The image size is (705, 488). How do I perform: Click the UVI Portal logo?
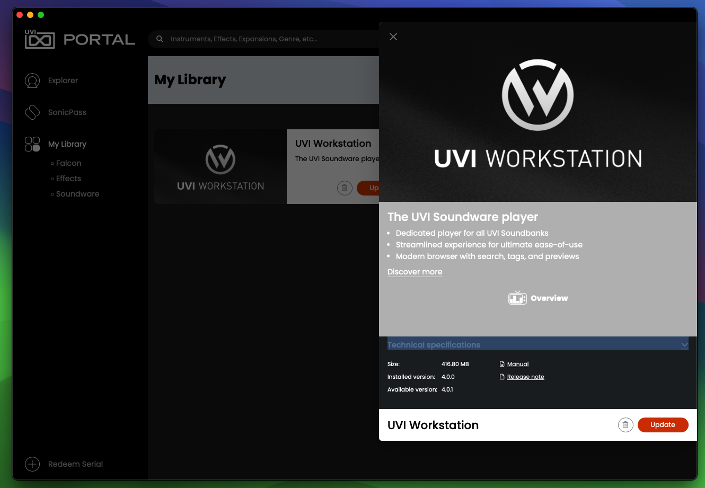80,39
